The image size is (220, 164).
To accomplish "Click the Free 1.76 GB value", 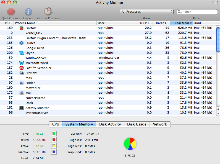I will pyautogui.click(x=38, y=134).
